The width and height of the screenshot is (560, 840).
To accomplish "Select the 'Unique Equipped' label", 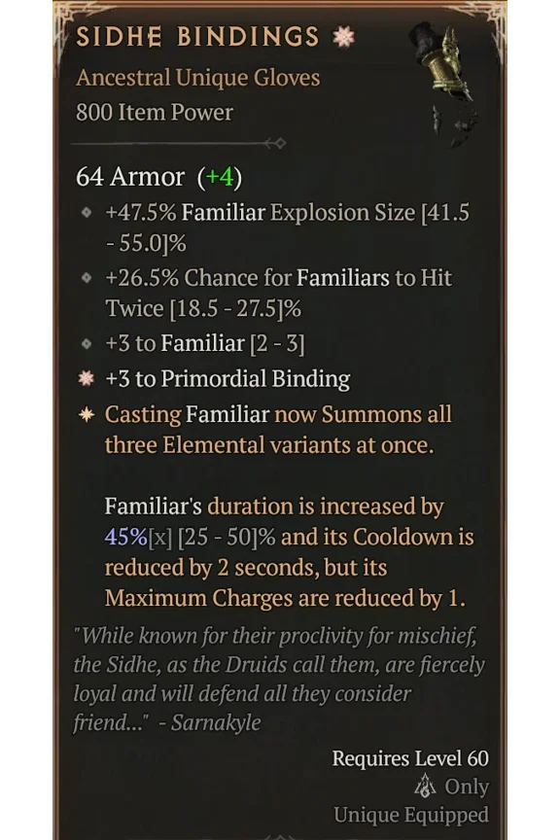I will [x=412, y=815].
